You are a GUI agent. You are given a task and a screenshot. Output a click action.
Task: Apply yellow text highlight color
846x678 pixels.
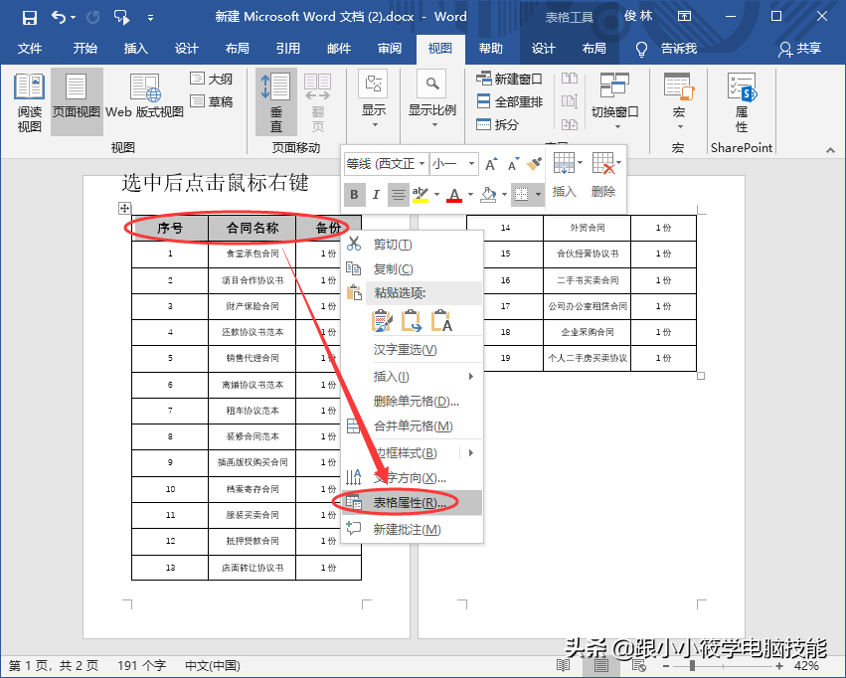click(x=420, y=195)
